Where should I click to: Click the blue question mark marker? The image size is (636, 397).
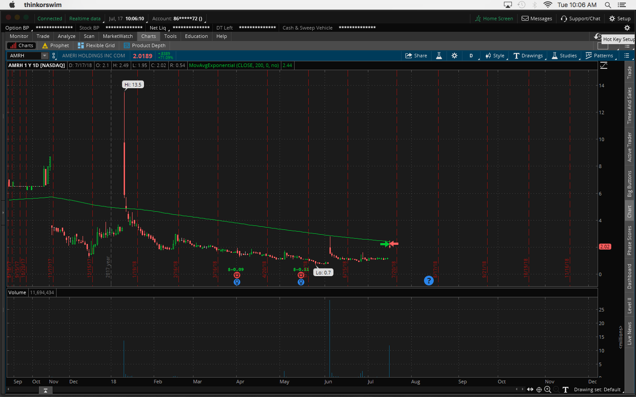pos(428,281)
